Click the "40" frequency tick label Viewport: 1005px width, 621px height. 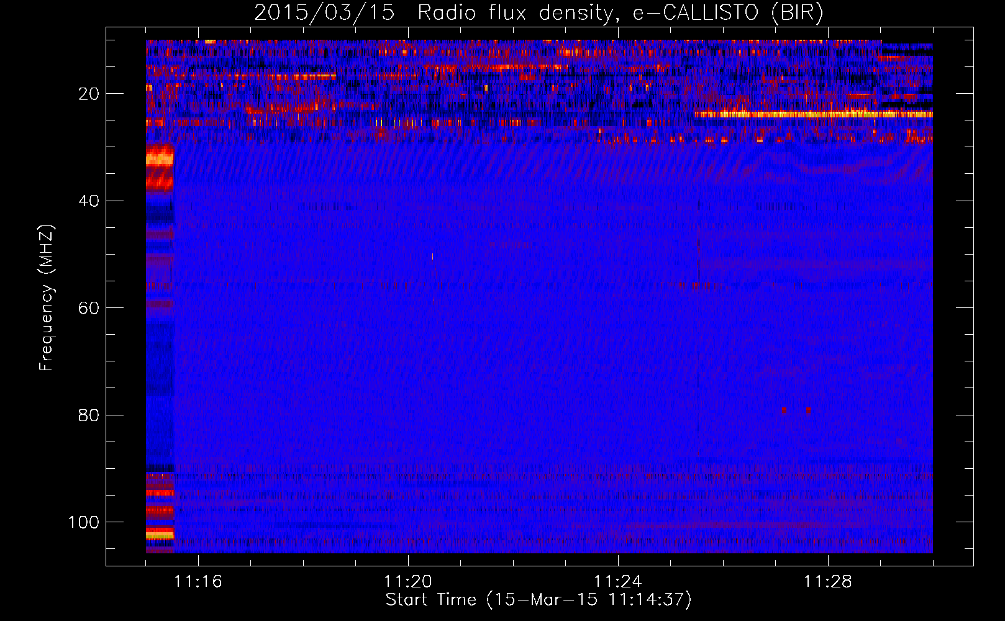tap(89, 201)
